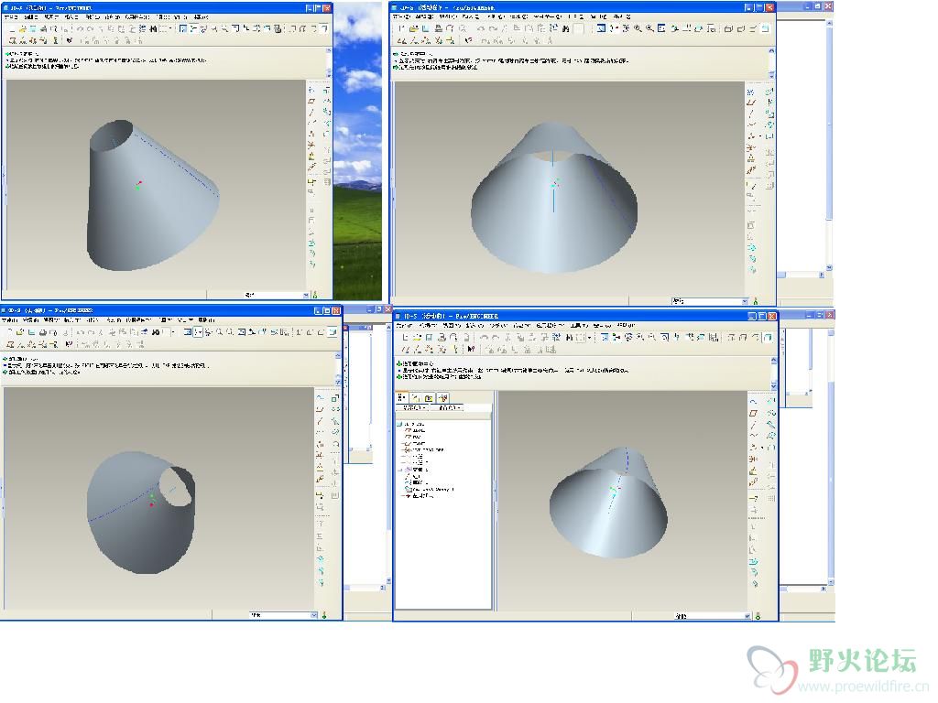This screenshot has height=703, width=938.
Task: Expand toolbar selection dropdown arrow, bottom-right window
Action: (x=589, y=337)
